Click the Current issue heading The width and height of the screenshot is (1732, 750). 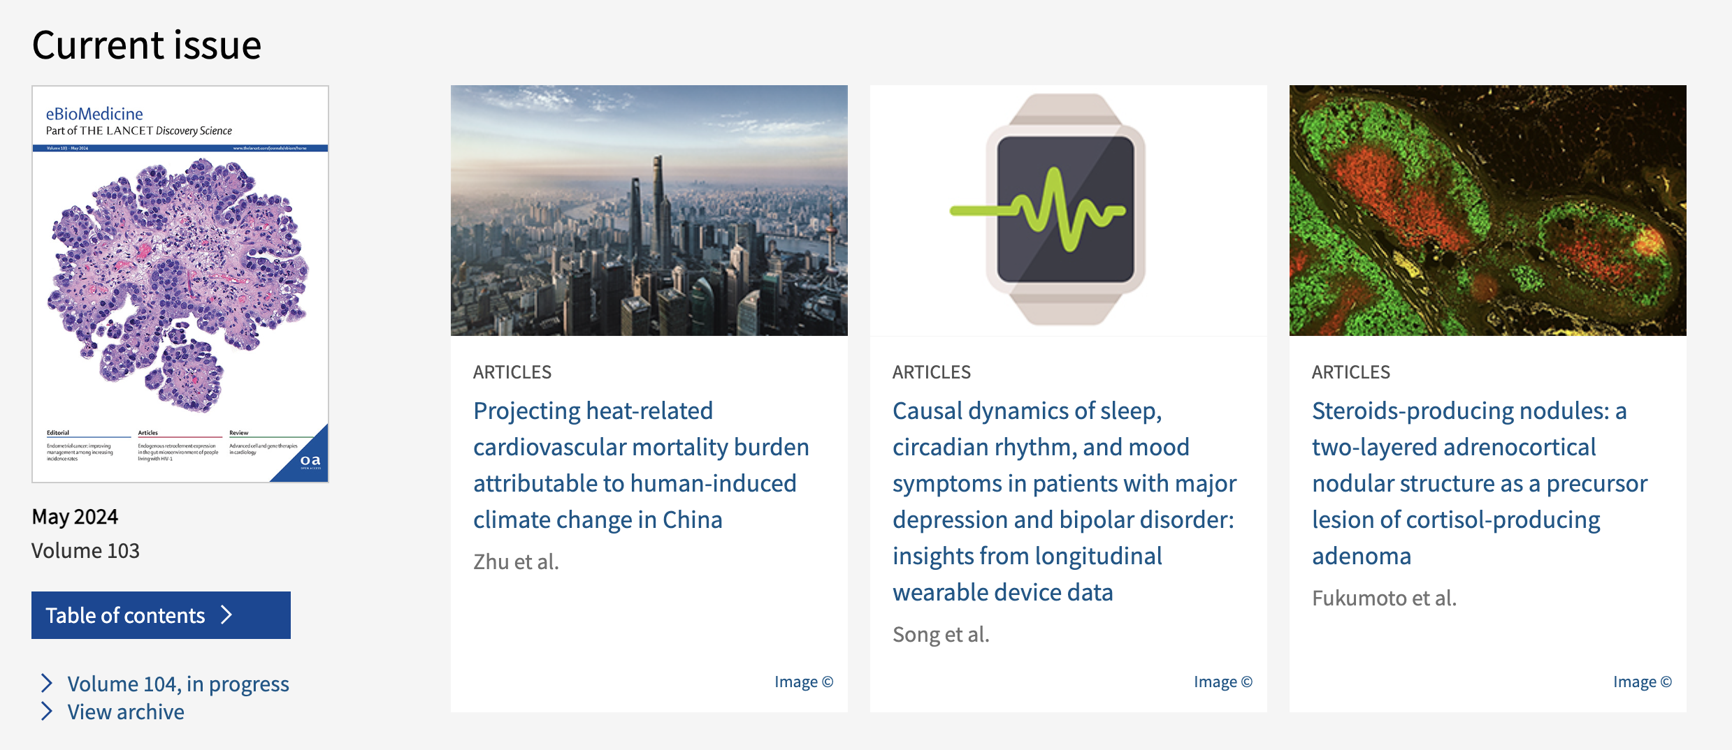point(147,45)
